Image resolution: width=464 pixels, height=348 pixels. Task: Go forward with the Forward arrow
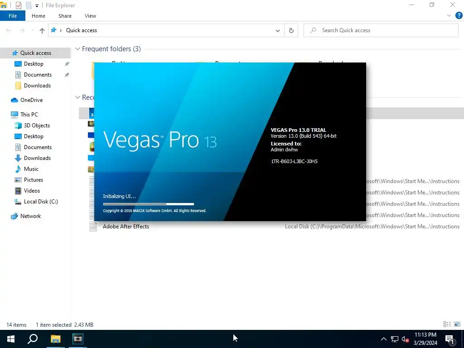point(22,30)
